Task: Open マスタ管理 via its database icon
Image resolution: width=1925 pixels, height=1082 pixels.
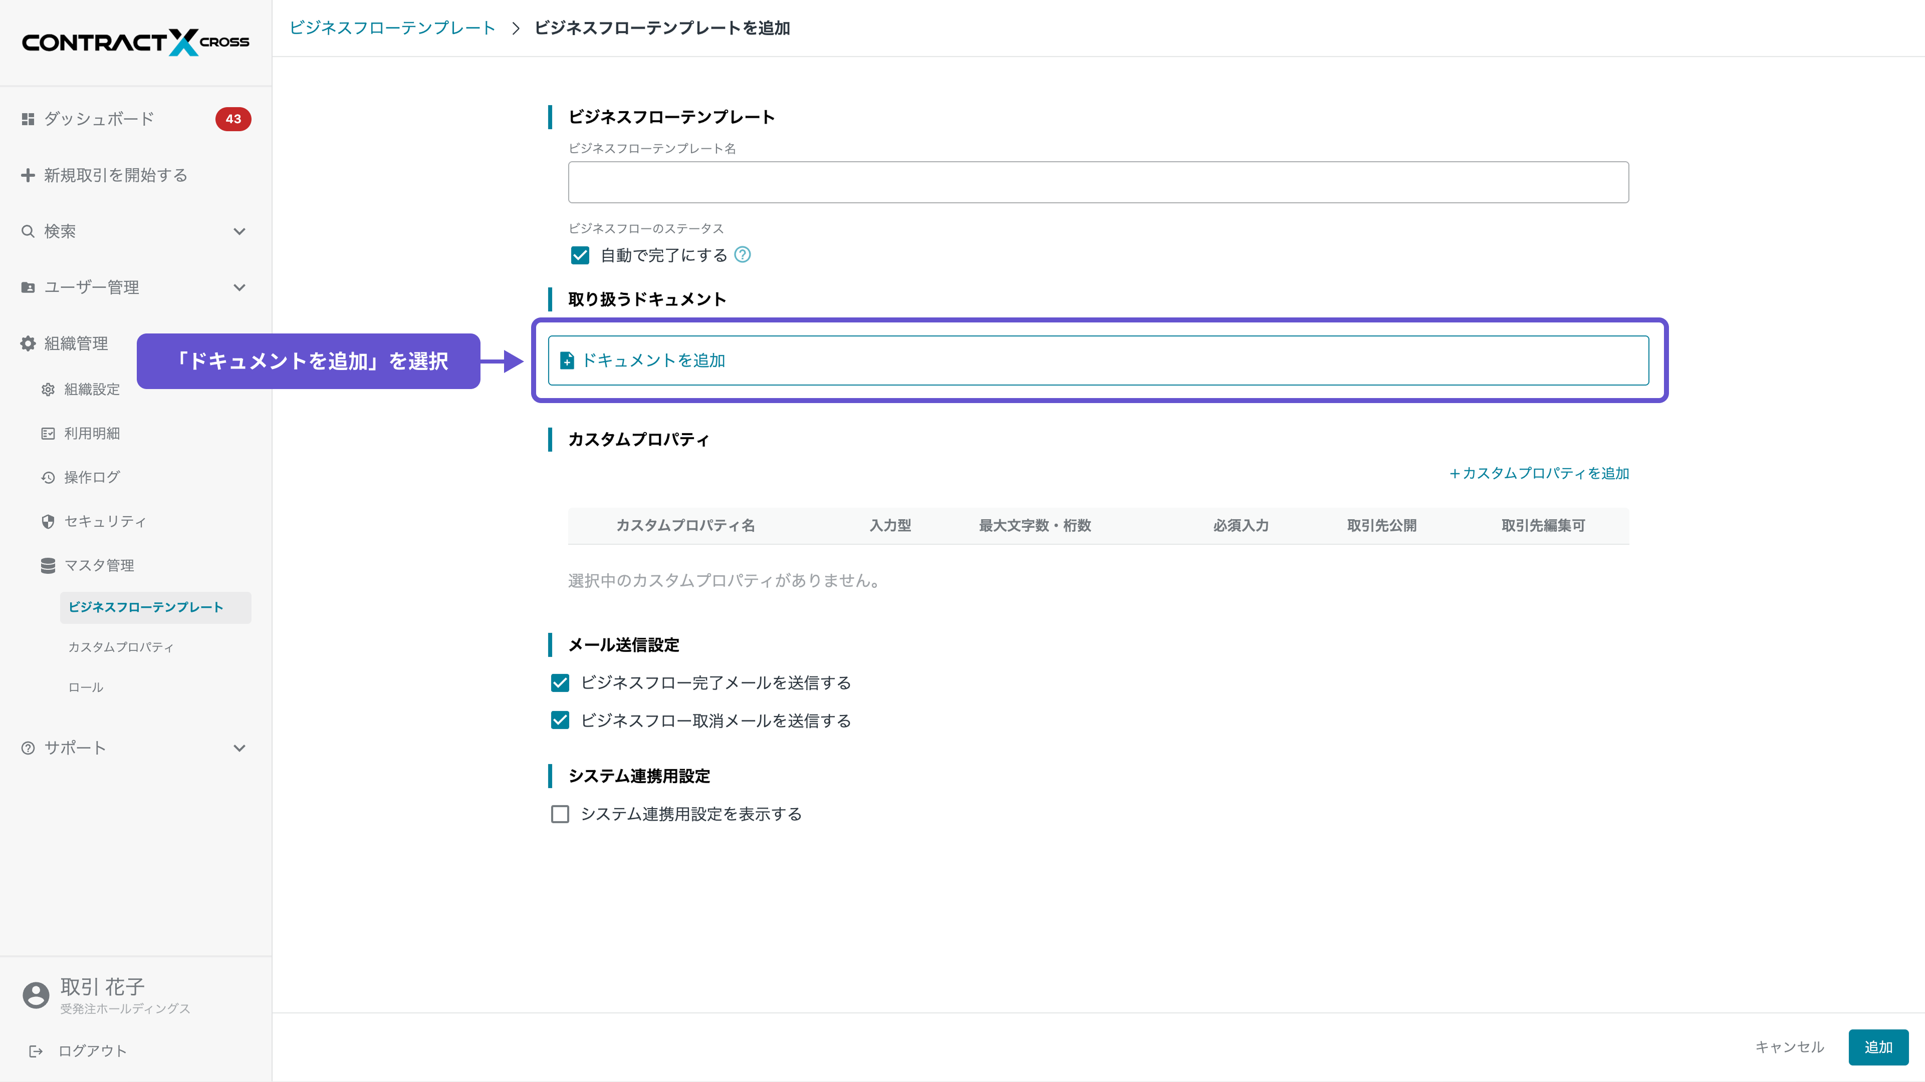Action: [48, 565]
